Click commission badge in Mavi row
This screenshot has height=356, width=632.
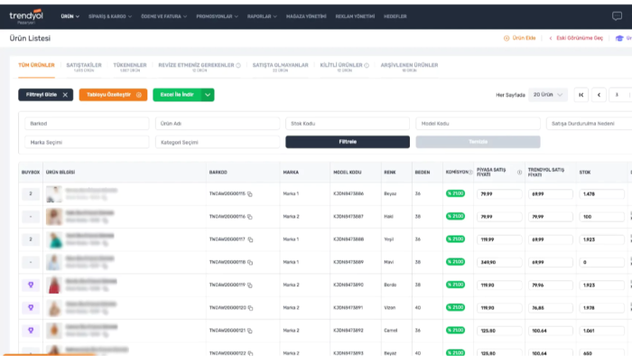coord(455,262)
